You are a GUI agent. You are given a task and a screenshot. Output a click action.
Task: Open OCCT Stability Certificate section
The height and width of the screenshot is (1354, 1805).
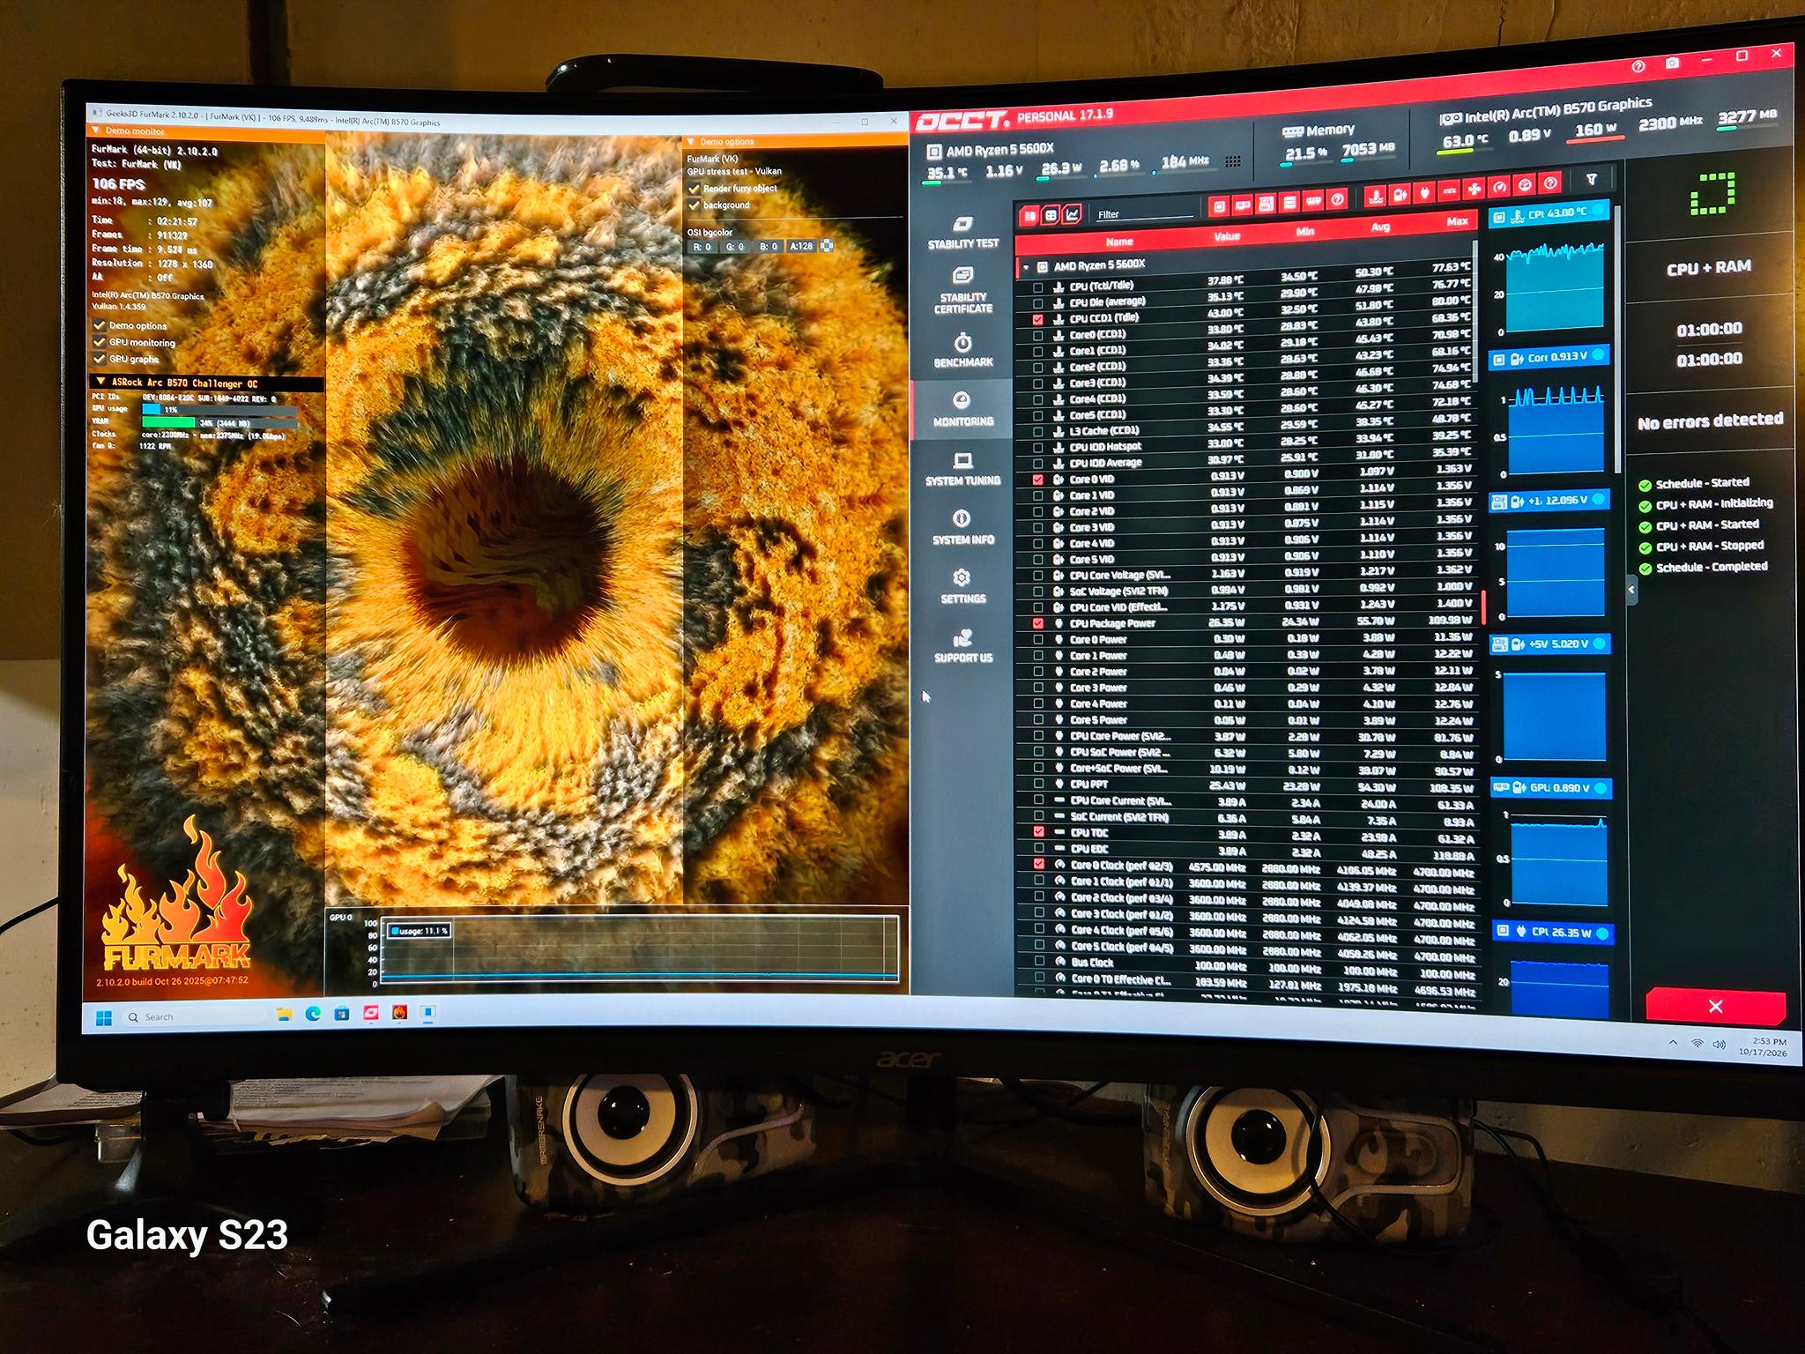(962, 291)
